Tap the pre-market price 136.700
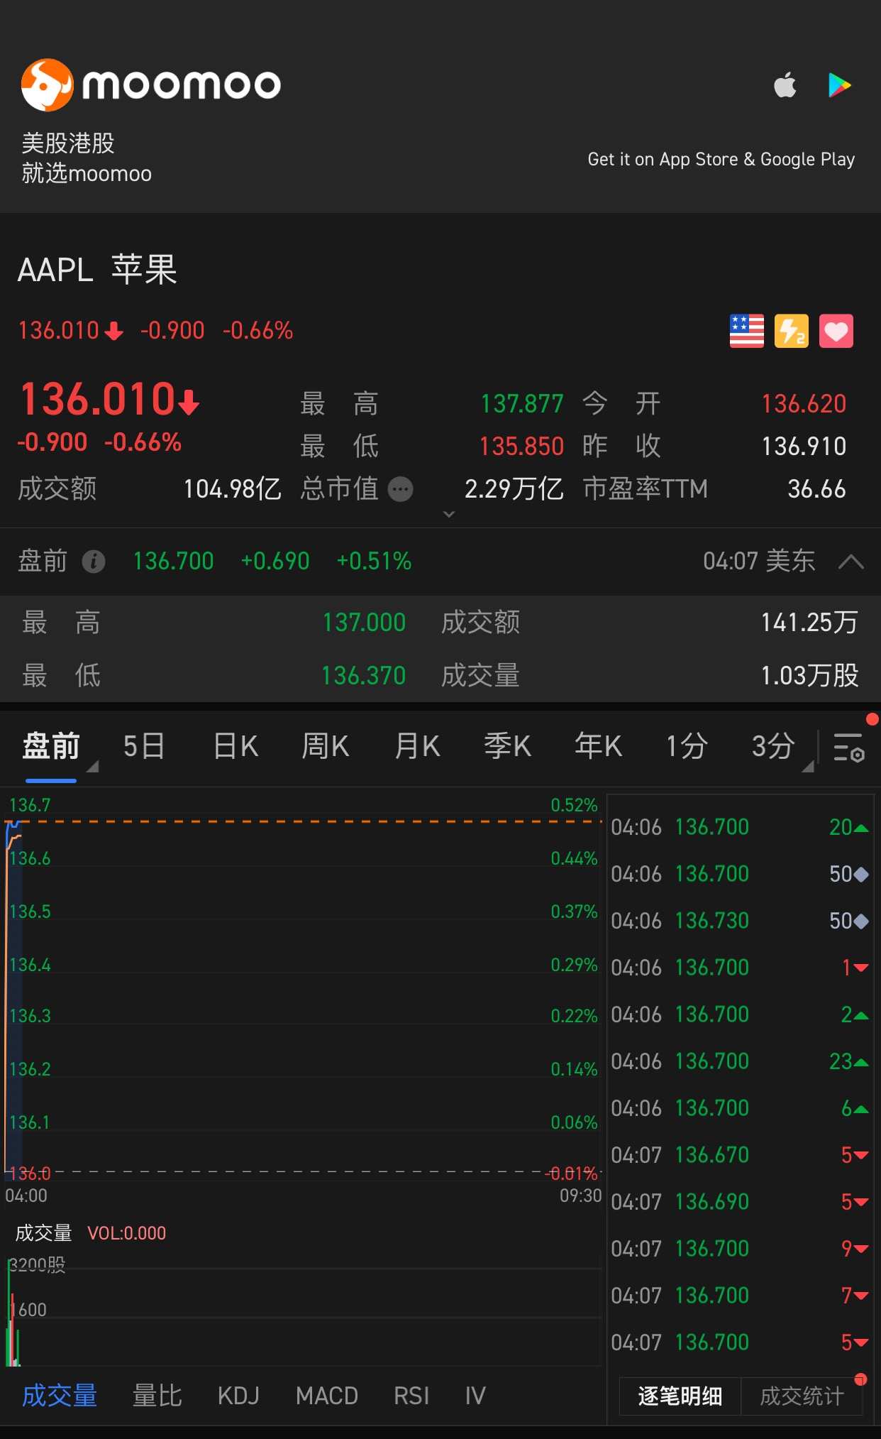This screenshot has width=881, height=1439. (x=173, y=562)
